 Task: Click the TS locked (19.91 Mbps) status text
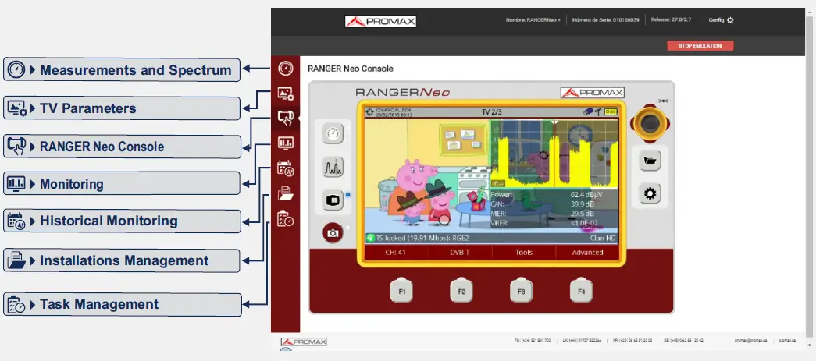(x=422, y=238)
